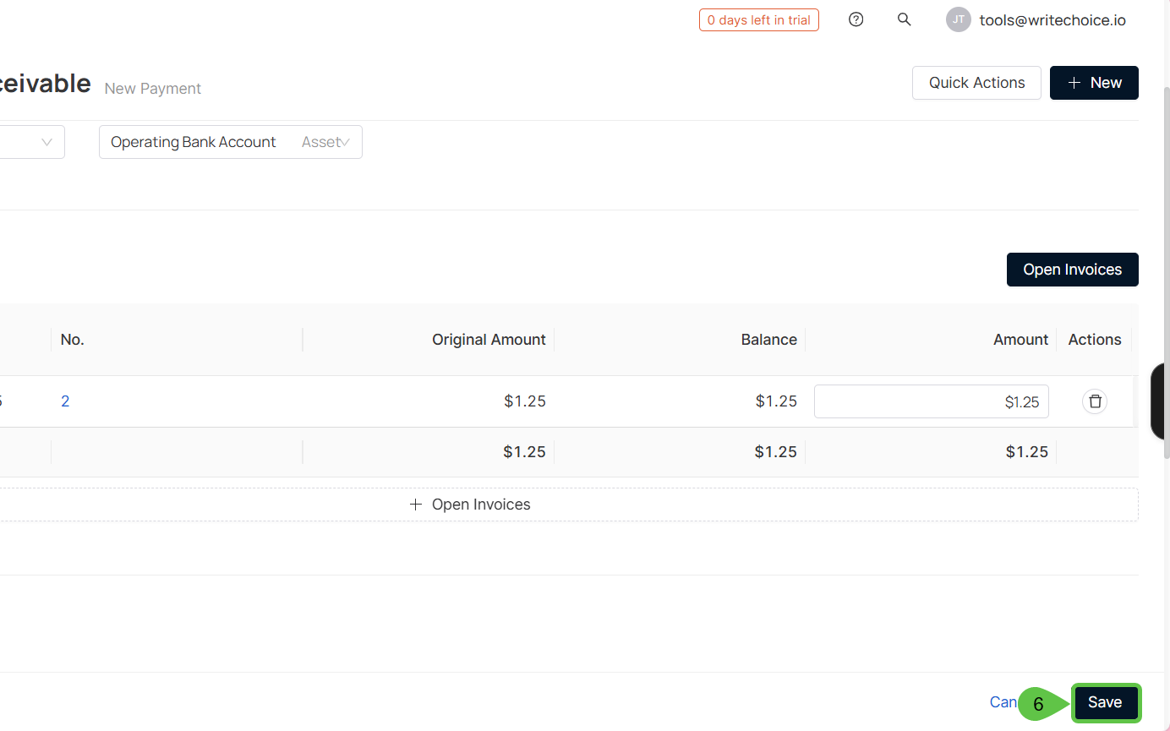Open invoice number 2 link
This screenshot has width=1170, height=731.
tap(65, 401)
